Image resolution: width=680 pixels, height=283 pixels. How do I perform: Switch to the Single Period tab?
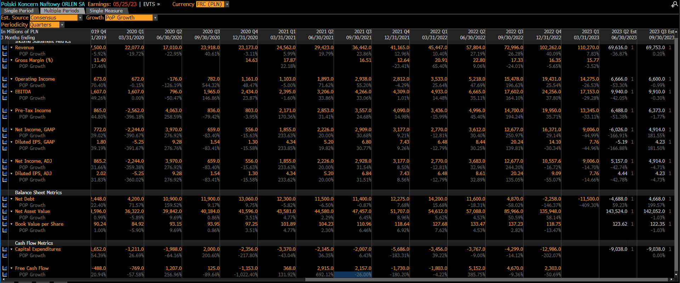point(19,11)
